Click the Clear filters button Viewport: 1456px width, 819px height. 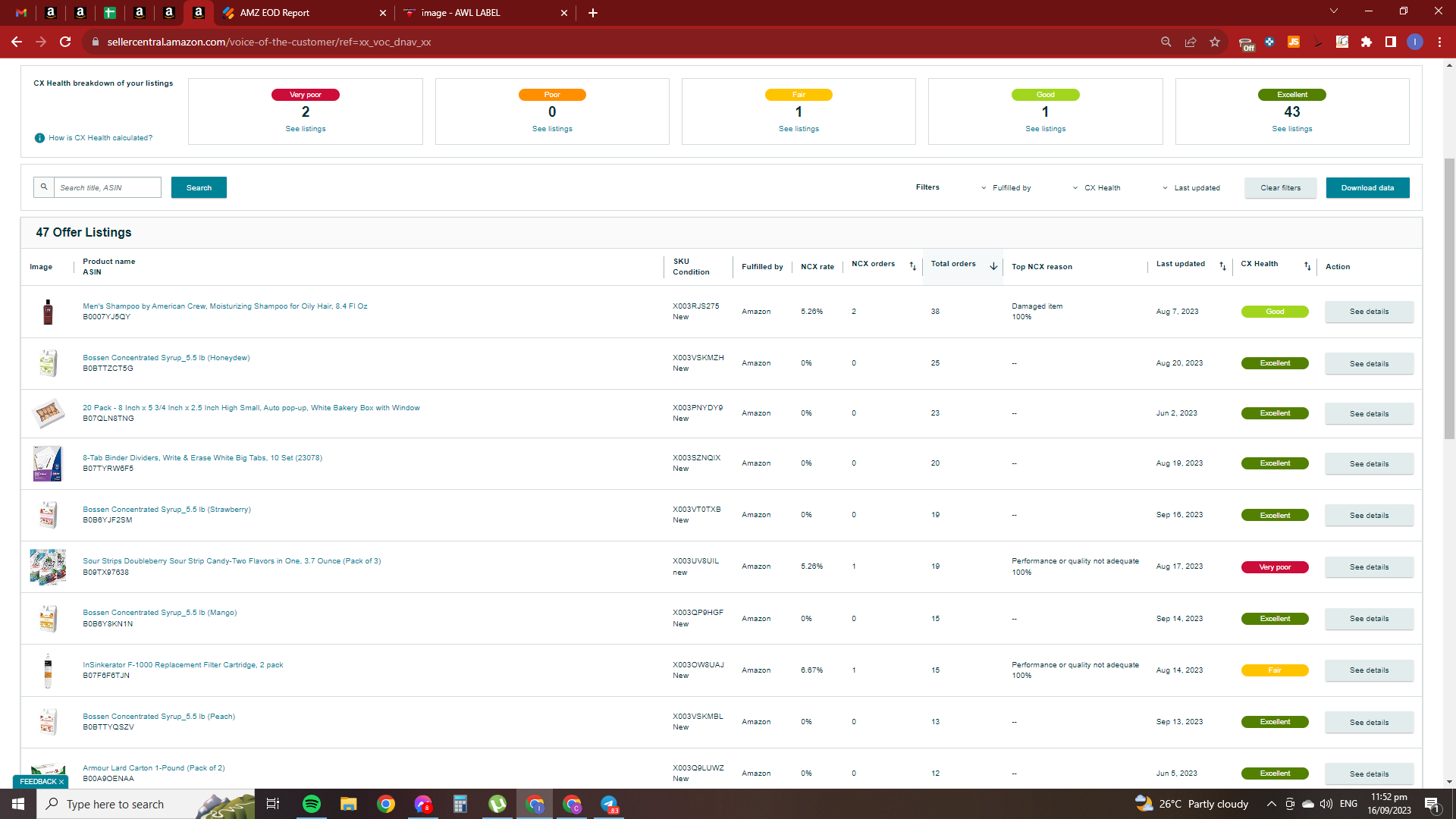pyautogui.click(x=1280, y=188)
